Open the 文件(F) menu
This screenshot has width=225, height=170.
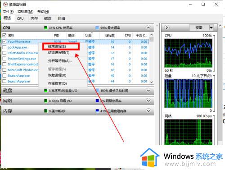click(x=8, y=12)
